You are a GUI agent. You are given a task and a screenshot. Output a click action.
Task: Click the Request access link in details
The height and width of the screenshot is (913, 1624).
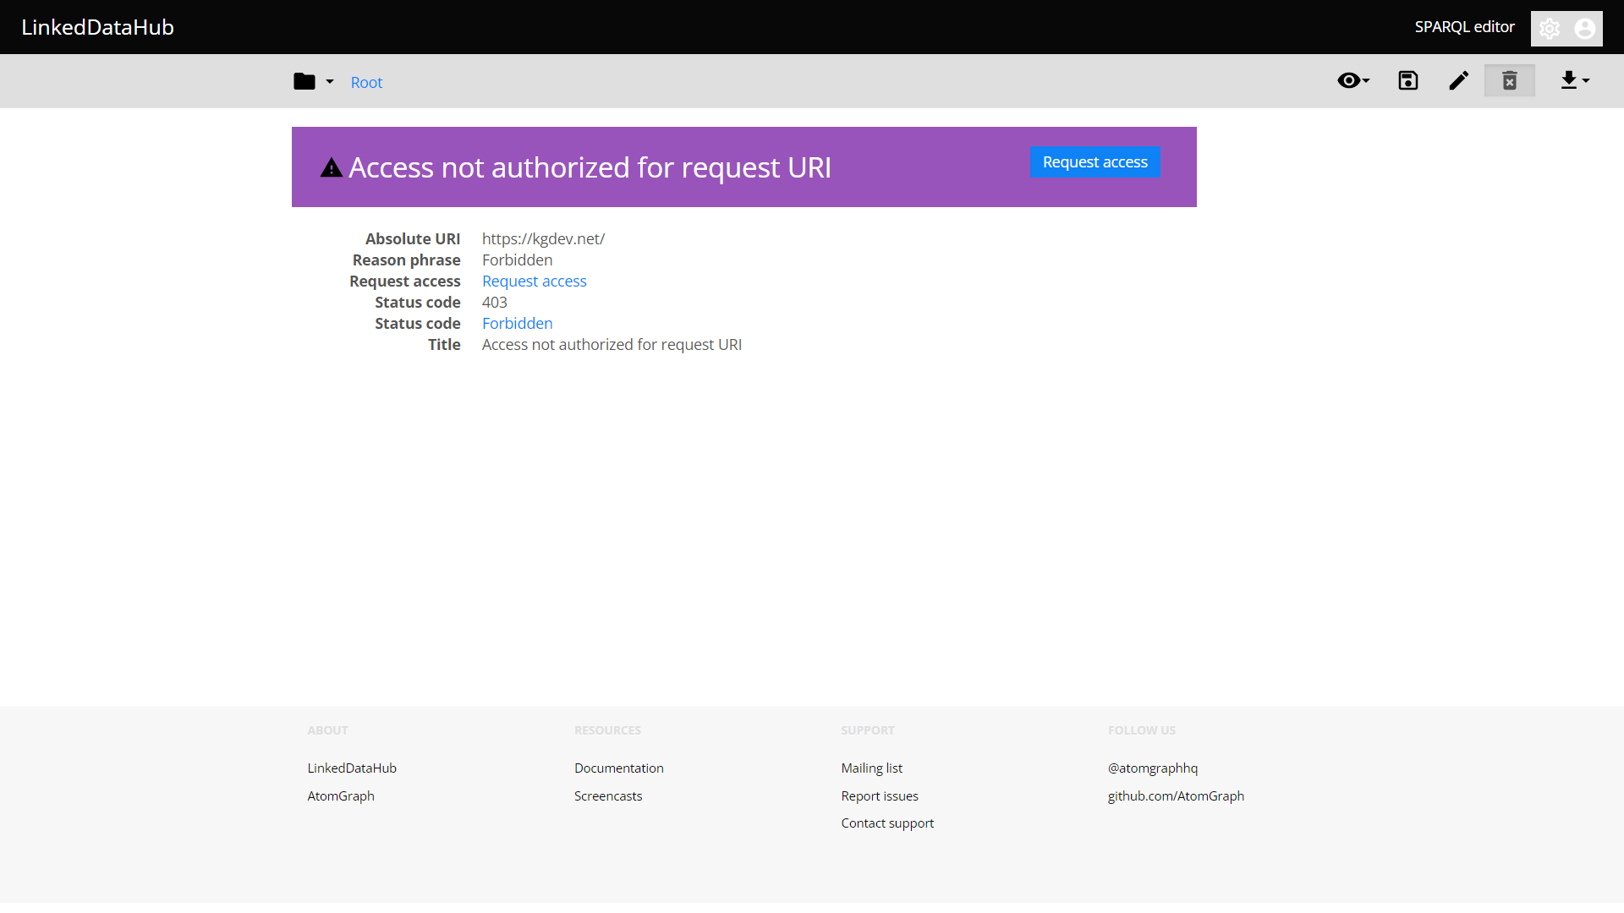click(x=534, y=281)
